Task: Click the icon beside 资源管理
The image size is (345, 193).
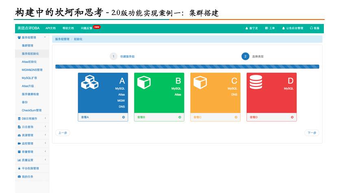Action: [19, 135]
